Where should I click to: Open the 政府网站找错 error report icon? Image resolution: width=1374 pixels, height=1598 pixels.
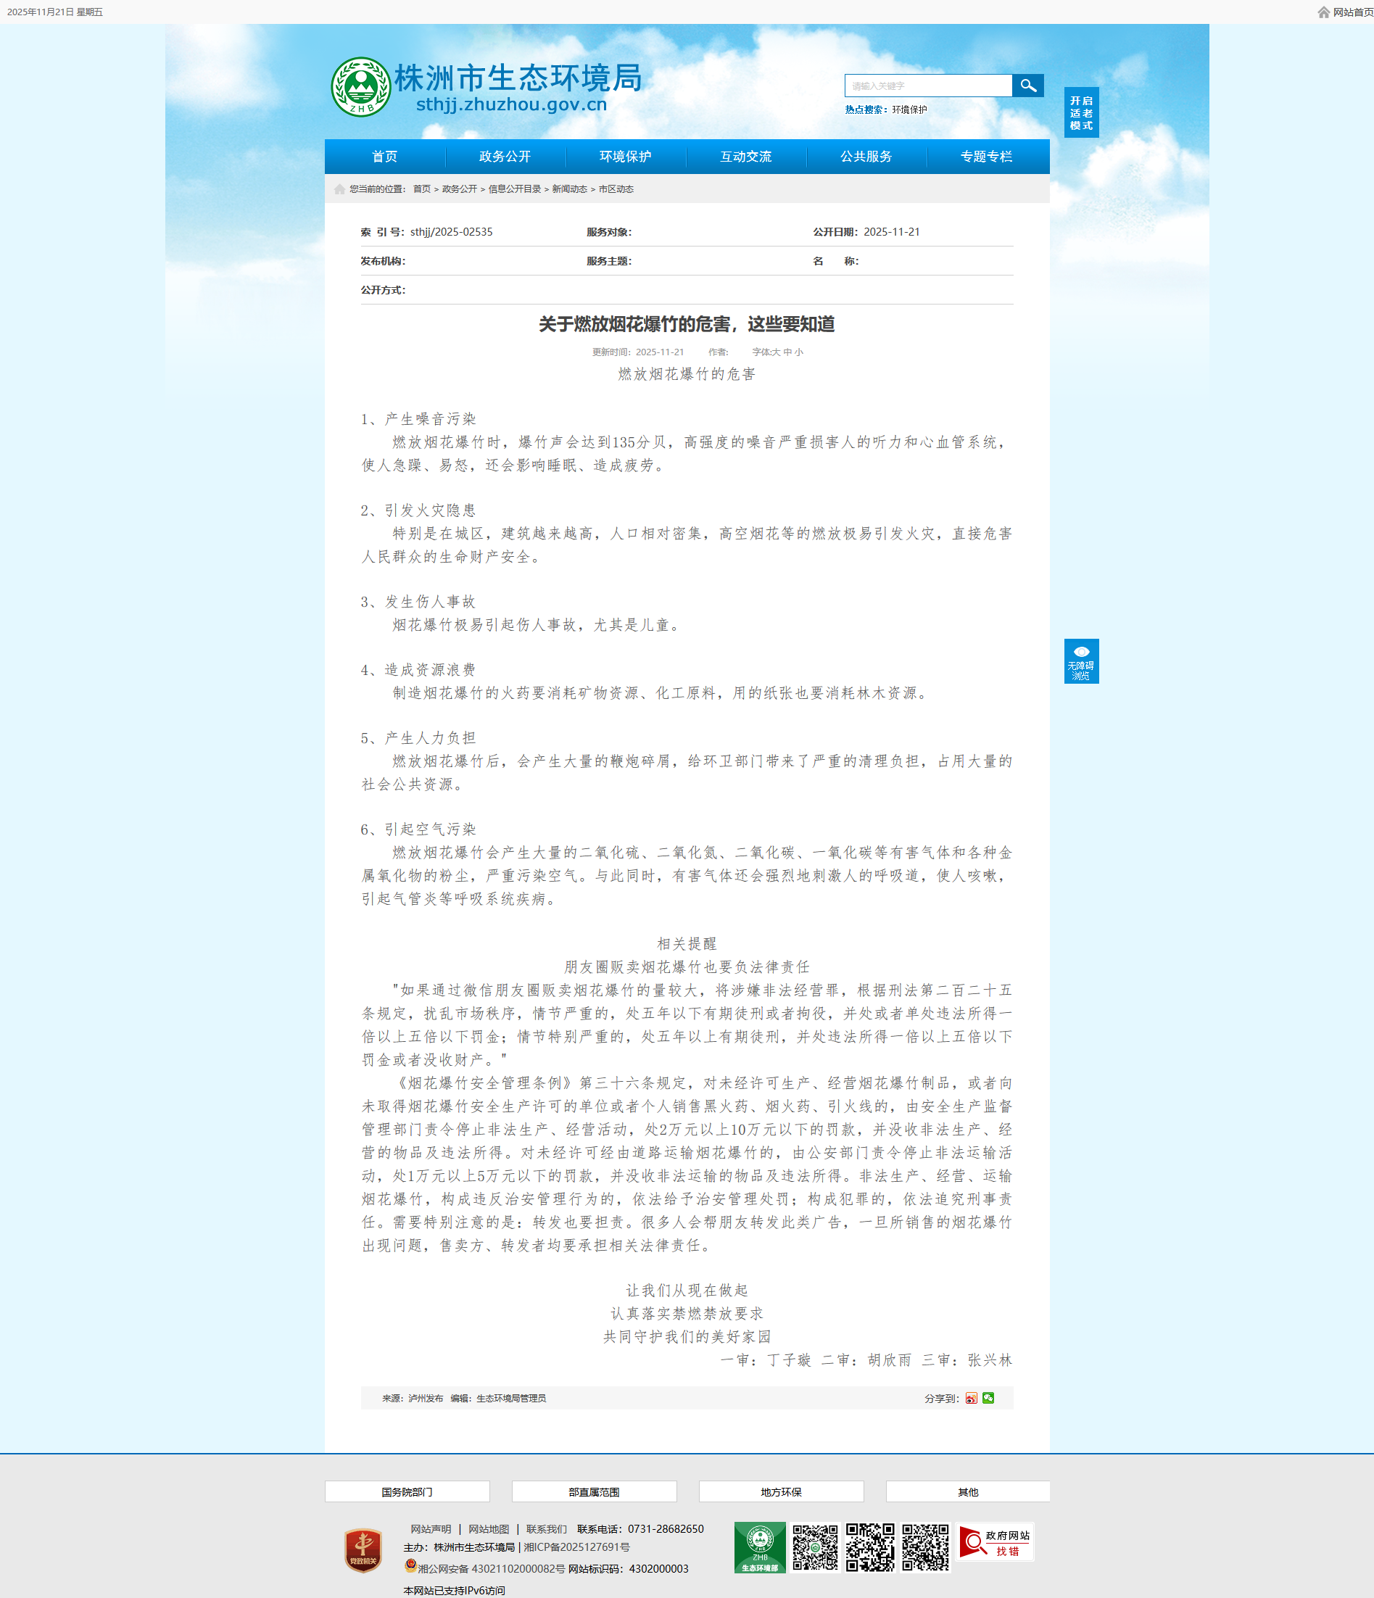tap(995, 1542)
